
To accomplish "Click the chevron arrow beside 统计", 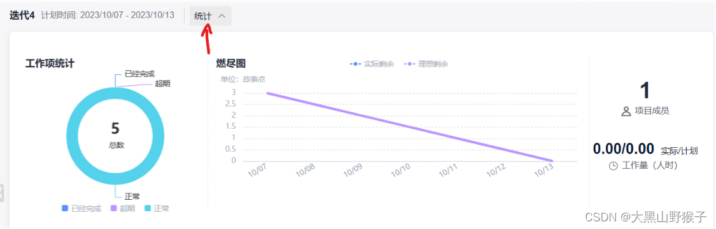I will pos(222,16).
